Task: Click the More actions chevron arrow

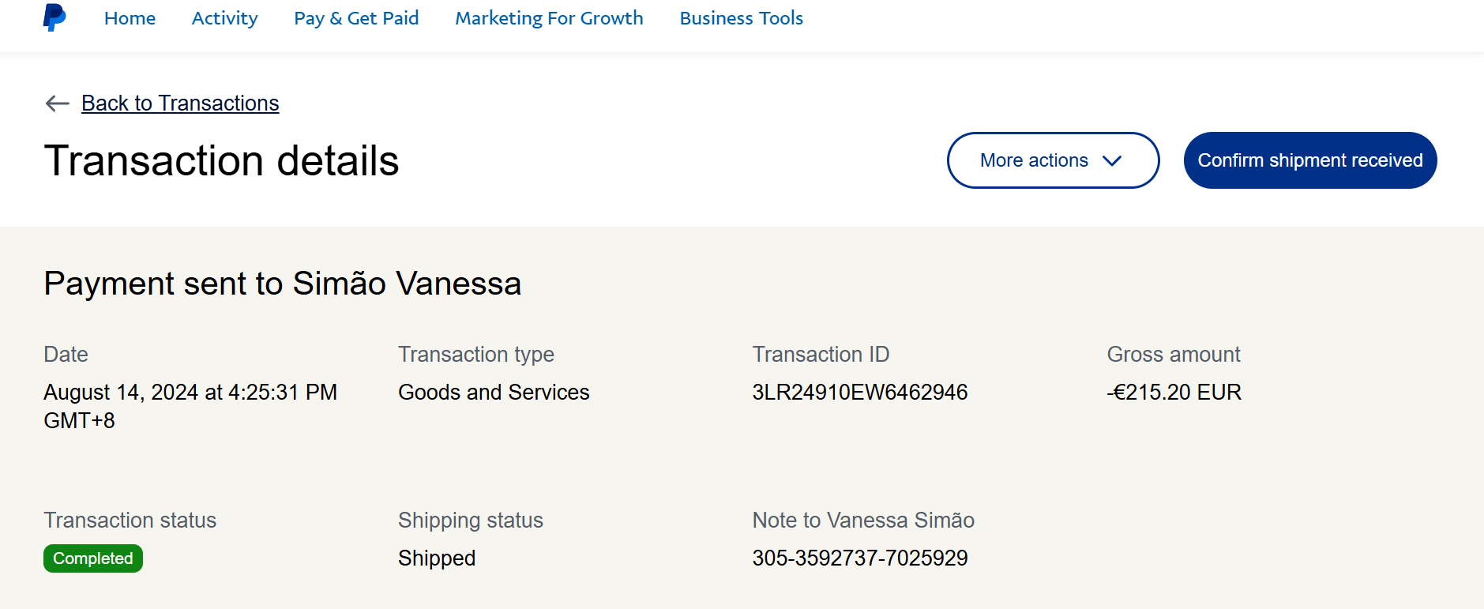Action: tap(1112, 161)
